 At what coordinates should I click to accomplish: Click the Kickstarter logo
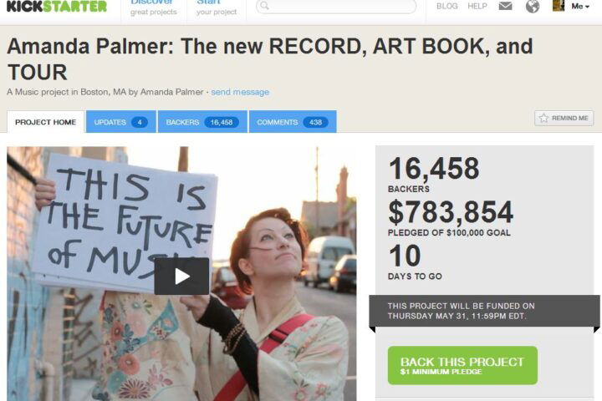[x=57, y=6]
